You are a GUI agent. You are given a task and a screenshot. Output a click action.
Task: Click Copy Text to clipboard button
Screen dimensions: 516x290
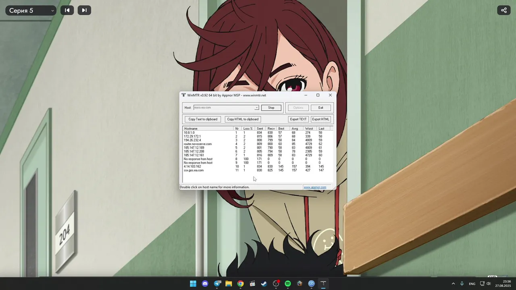coord(203,119)
